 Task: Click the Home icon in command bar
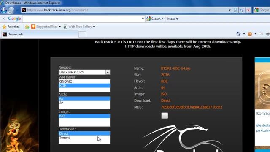238,34
